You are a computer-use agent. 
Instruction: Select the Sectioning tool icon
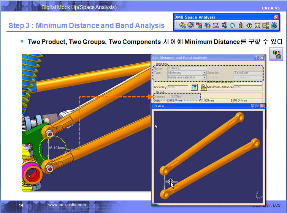(x=190, y=25)
